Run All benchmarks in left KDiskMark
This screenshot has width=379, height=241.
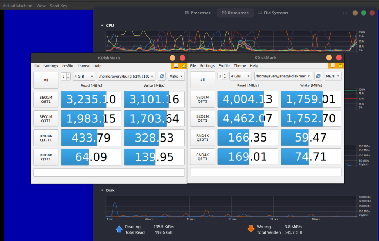pos(46,80)
